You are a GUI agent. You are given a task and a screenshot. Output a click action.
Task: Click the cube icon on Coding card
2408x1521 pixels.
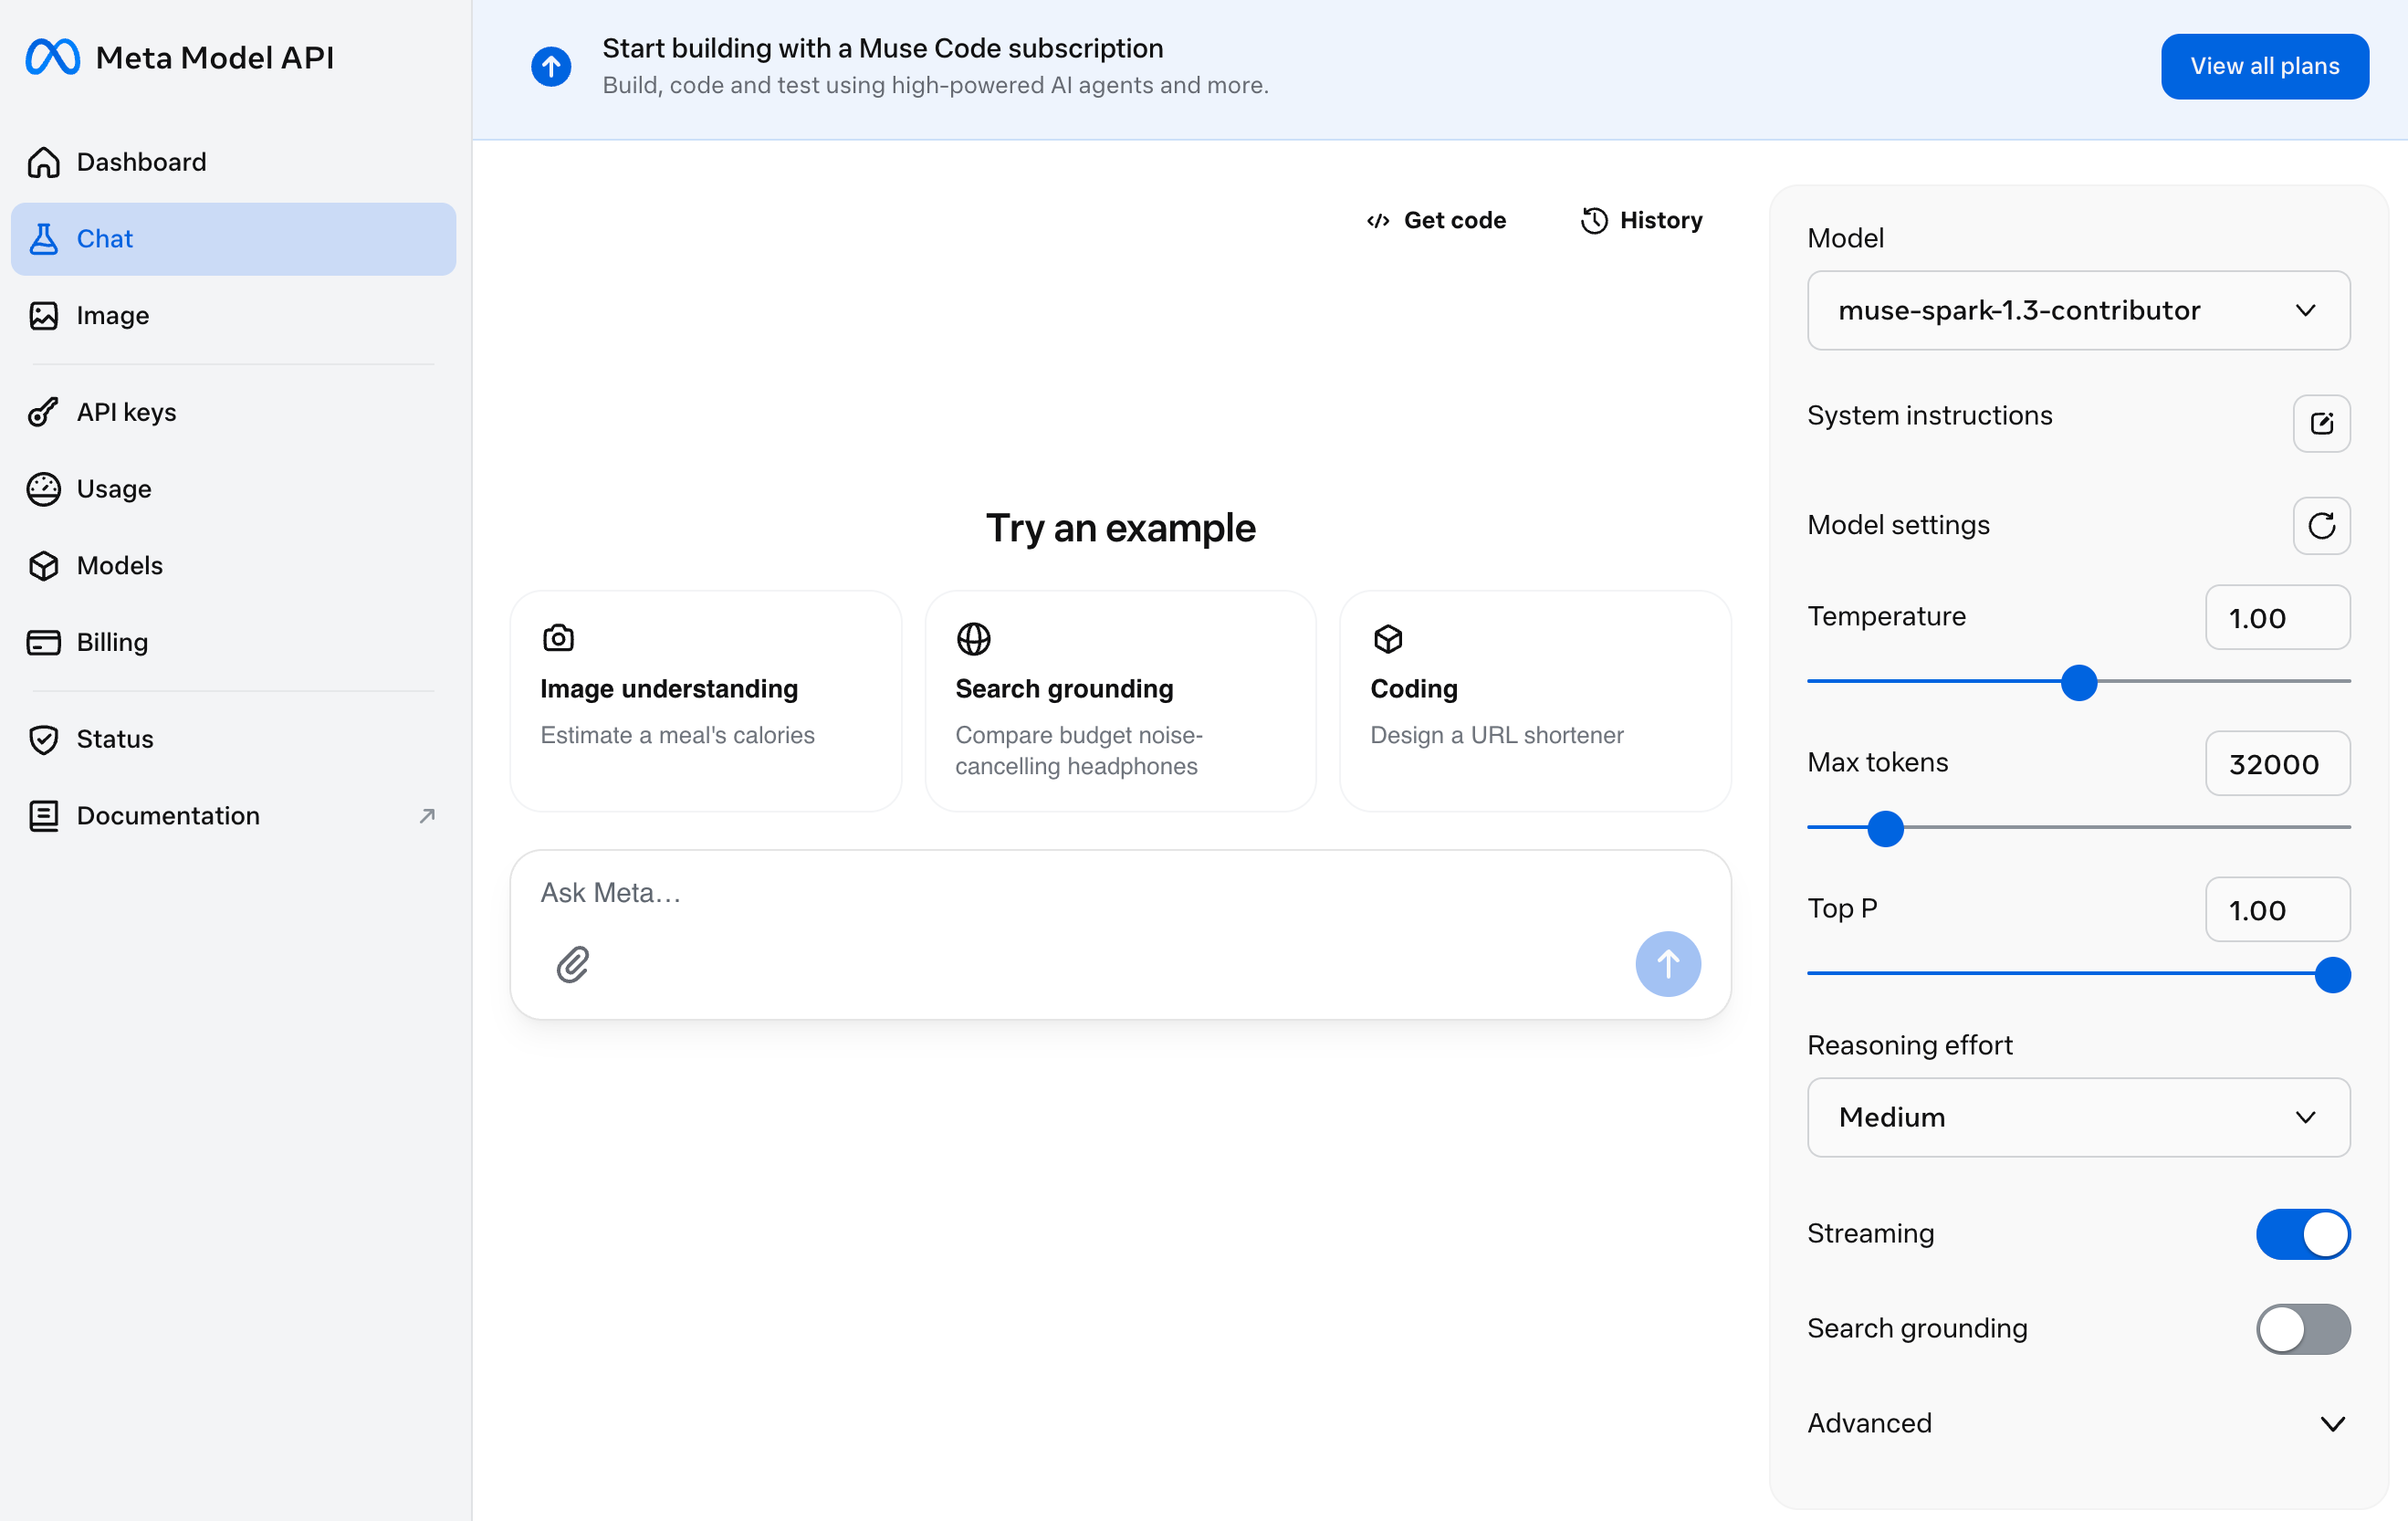[x=1388, y=638]
